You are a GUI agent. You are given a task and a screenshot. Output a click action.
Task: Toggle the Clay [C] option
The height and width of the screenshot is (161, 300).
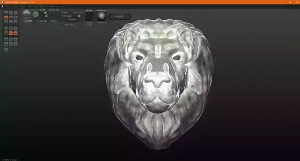click(x=42, y=21)
